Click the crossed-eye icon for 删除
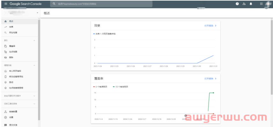The height and width of the screenshot is (127, 273). click(x=5, y=57)
